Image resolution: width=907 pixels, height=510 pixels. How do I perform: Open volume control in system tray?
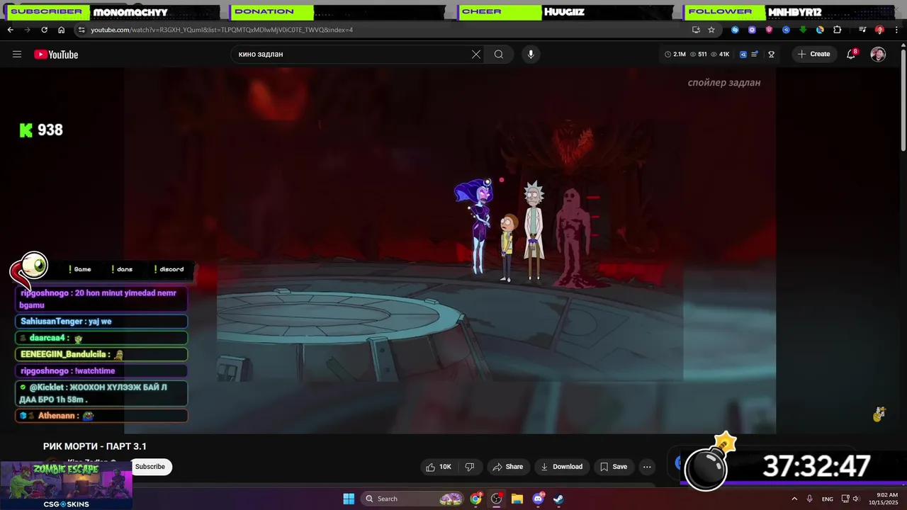856,499
